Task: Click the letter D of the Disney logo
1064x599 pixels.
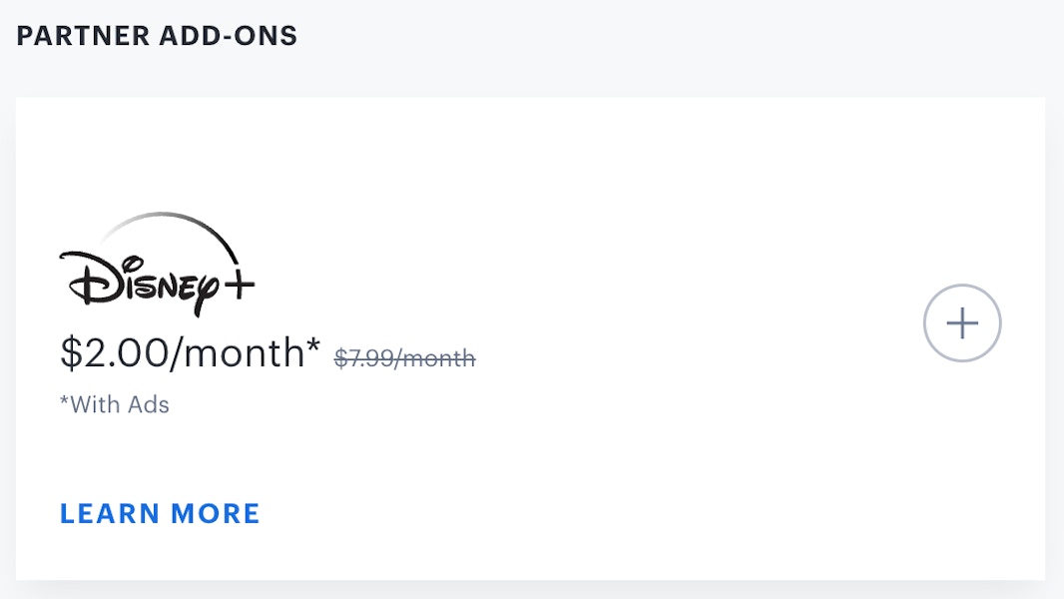Action: point(90,279)
